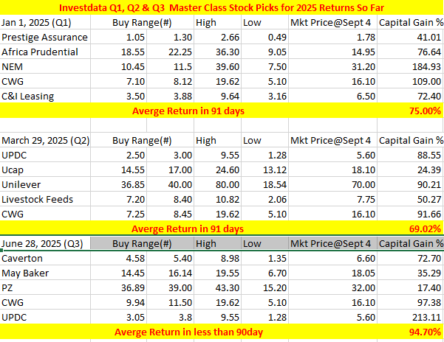Click the 69.02% average return cell
The image size is (444, 342).
[x=411, y=228]
